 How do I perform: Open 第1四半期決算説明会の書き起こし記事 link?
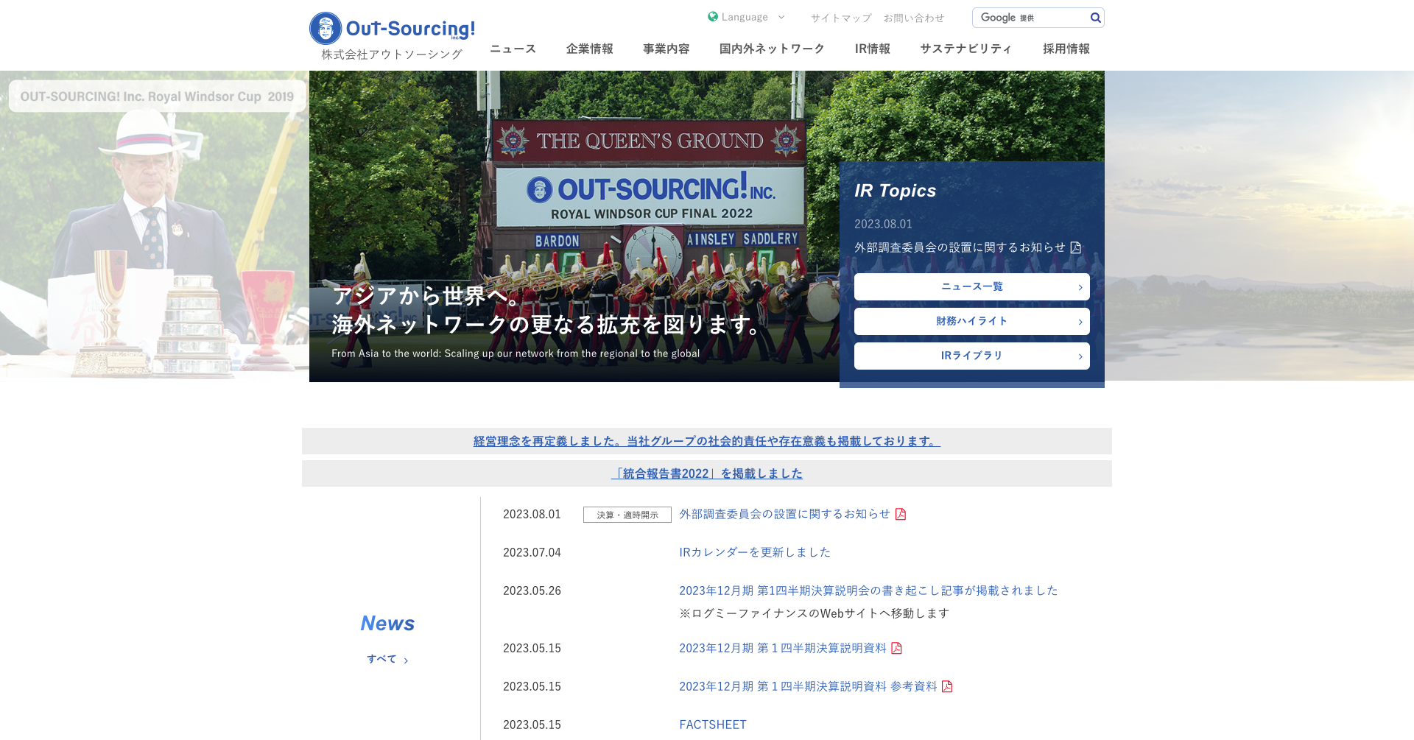(x=868, y=591)
